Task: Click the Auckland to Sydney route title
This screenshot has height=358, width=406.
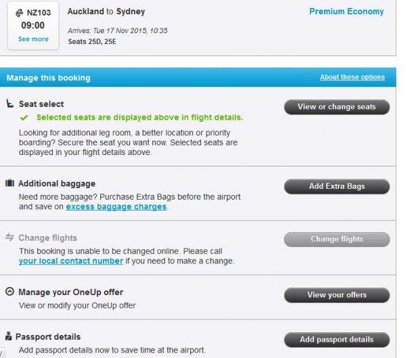Action: point(106,12)
